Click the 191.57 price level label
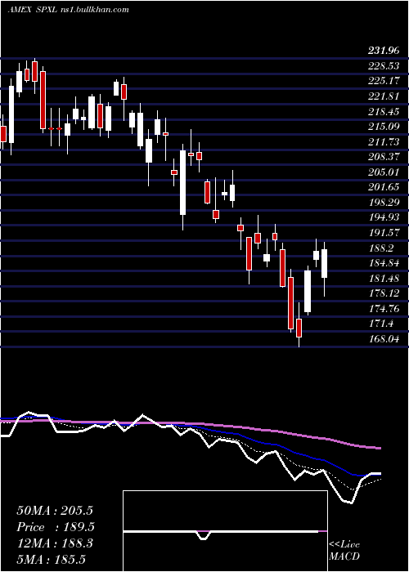 384,232
